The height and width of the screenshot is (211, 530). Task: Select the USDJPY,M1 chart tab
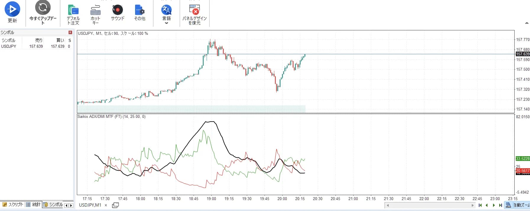90,205
